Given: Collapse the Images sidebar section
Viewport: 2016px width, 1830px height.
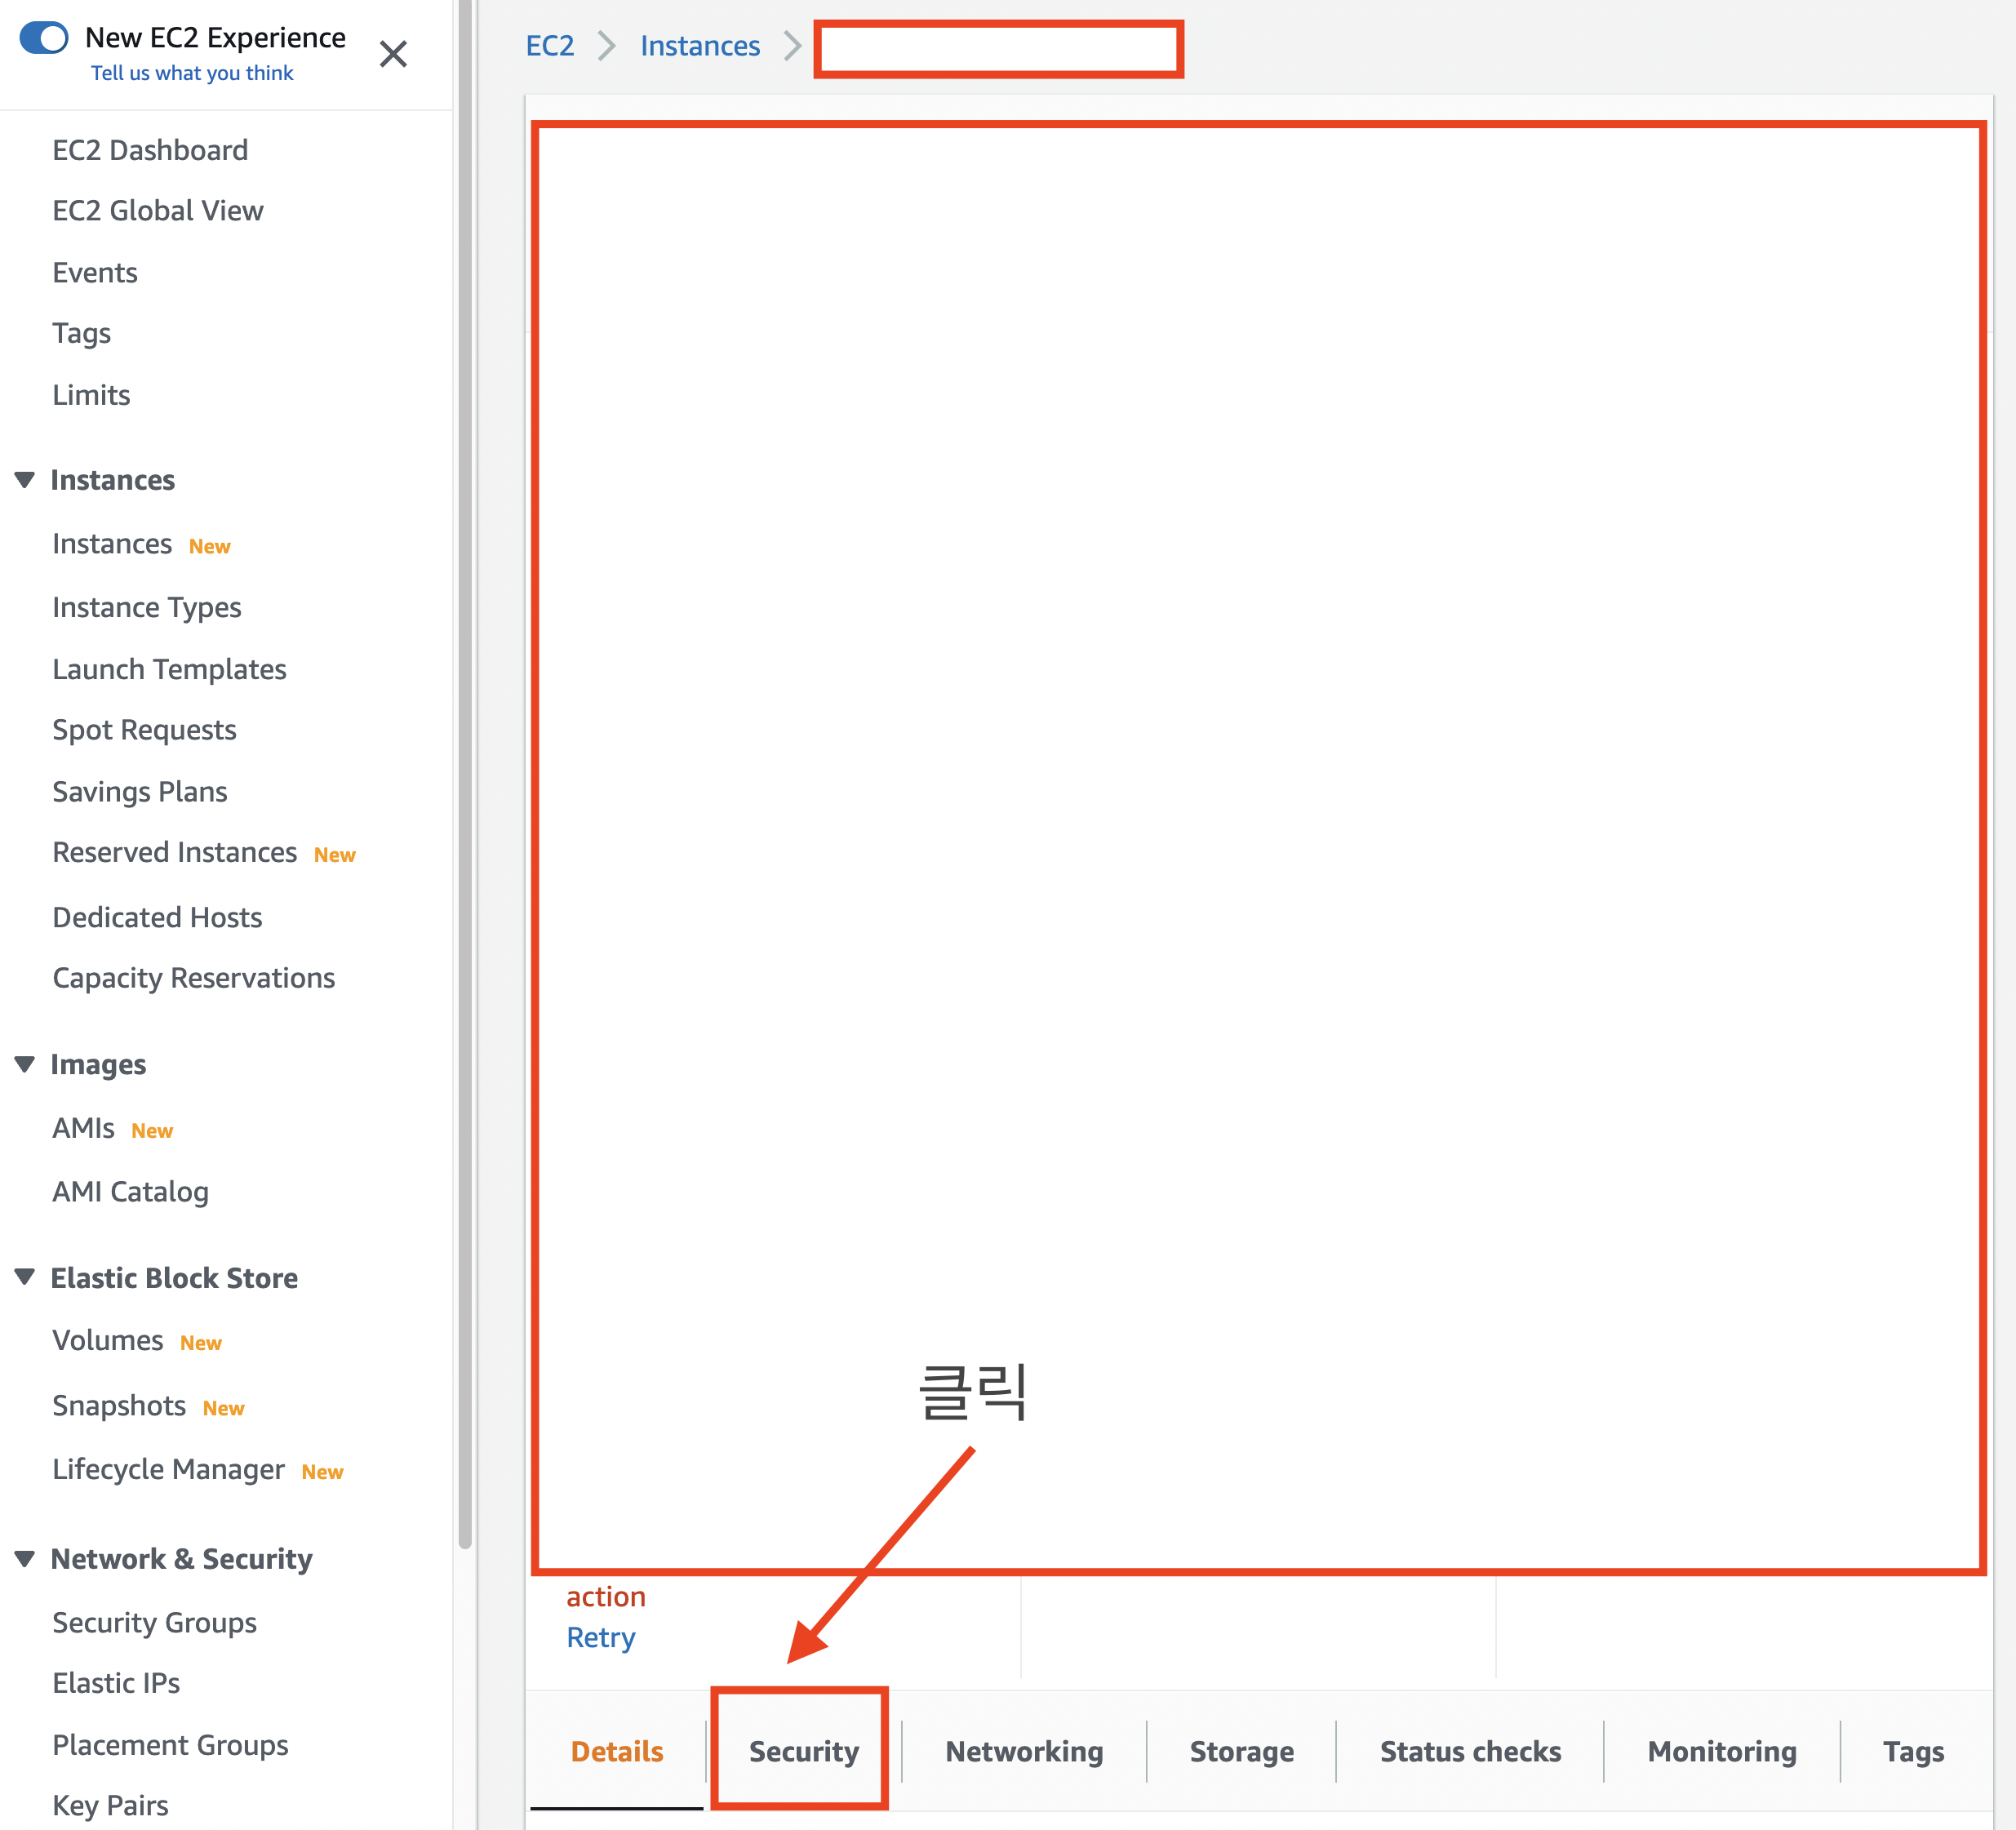Looking at the screenshot, I should pos(25,1064).
